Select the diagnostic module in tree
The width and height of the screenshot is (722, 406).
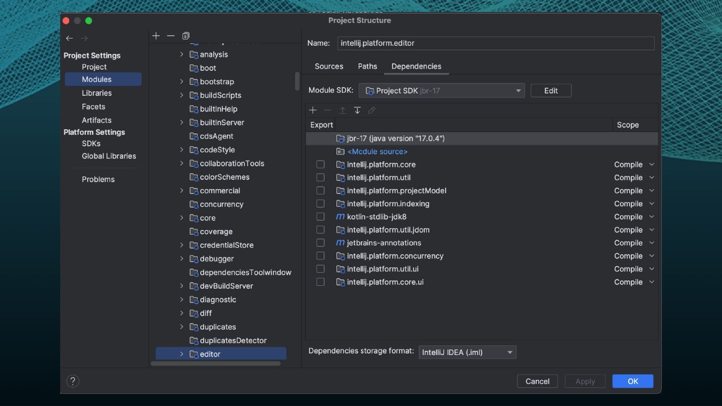[218, 300]
